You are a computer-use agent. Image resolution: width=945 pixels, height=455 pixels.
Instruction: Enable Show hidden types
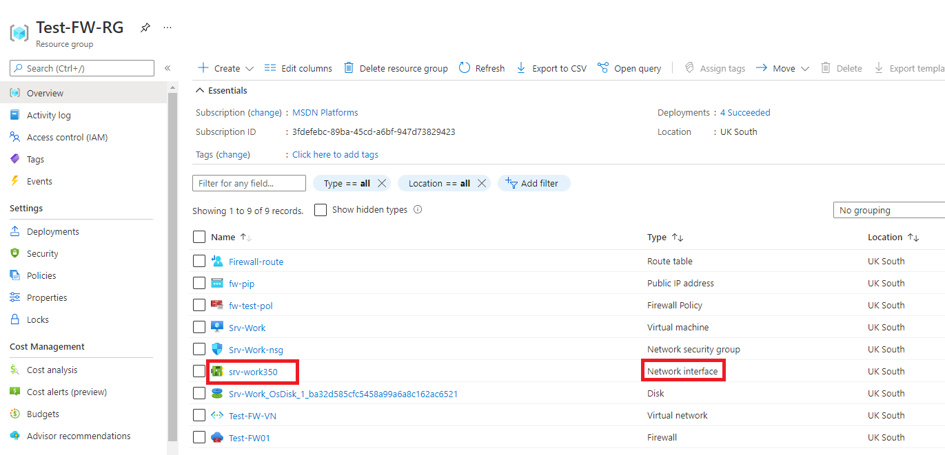(x=321, y=209)
